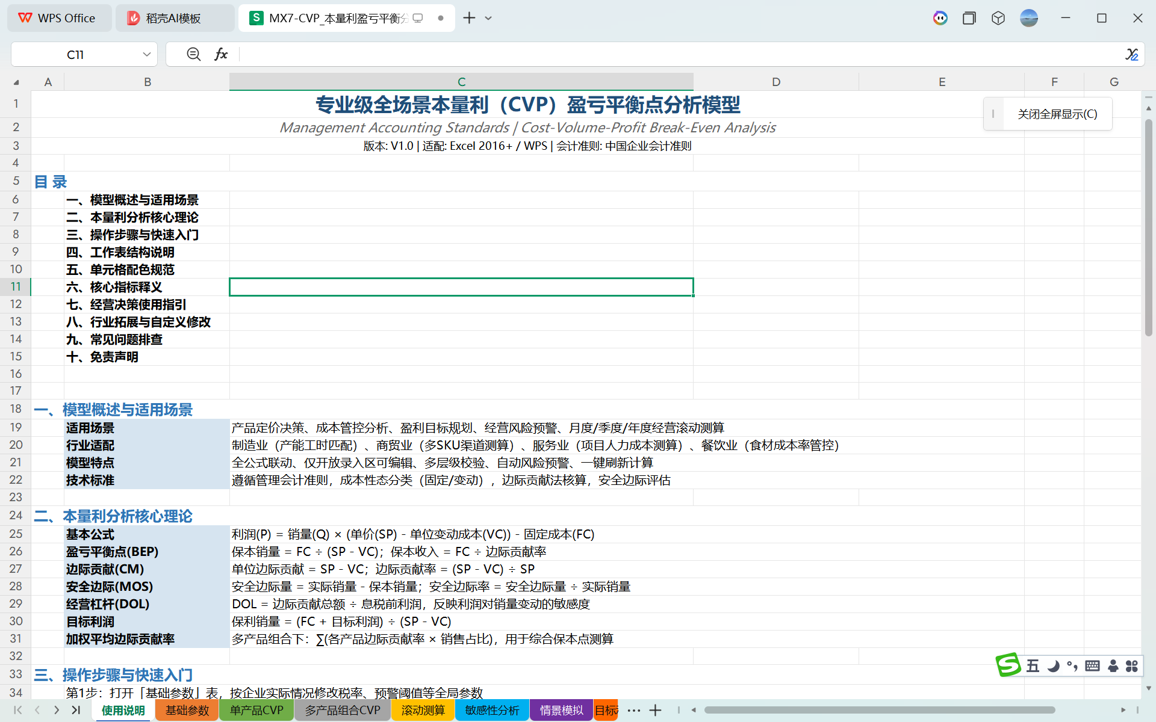This screenshot has width=1156, height=722.
Task: Click 十、免责声明 contents entry
Action: coord(102,357)
